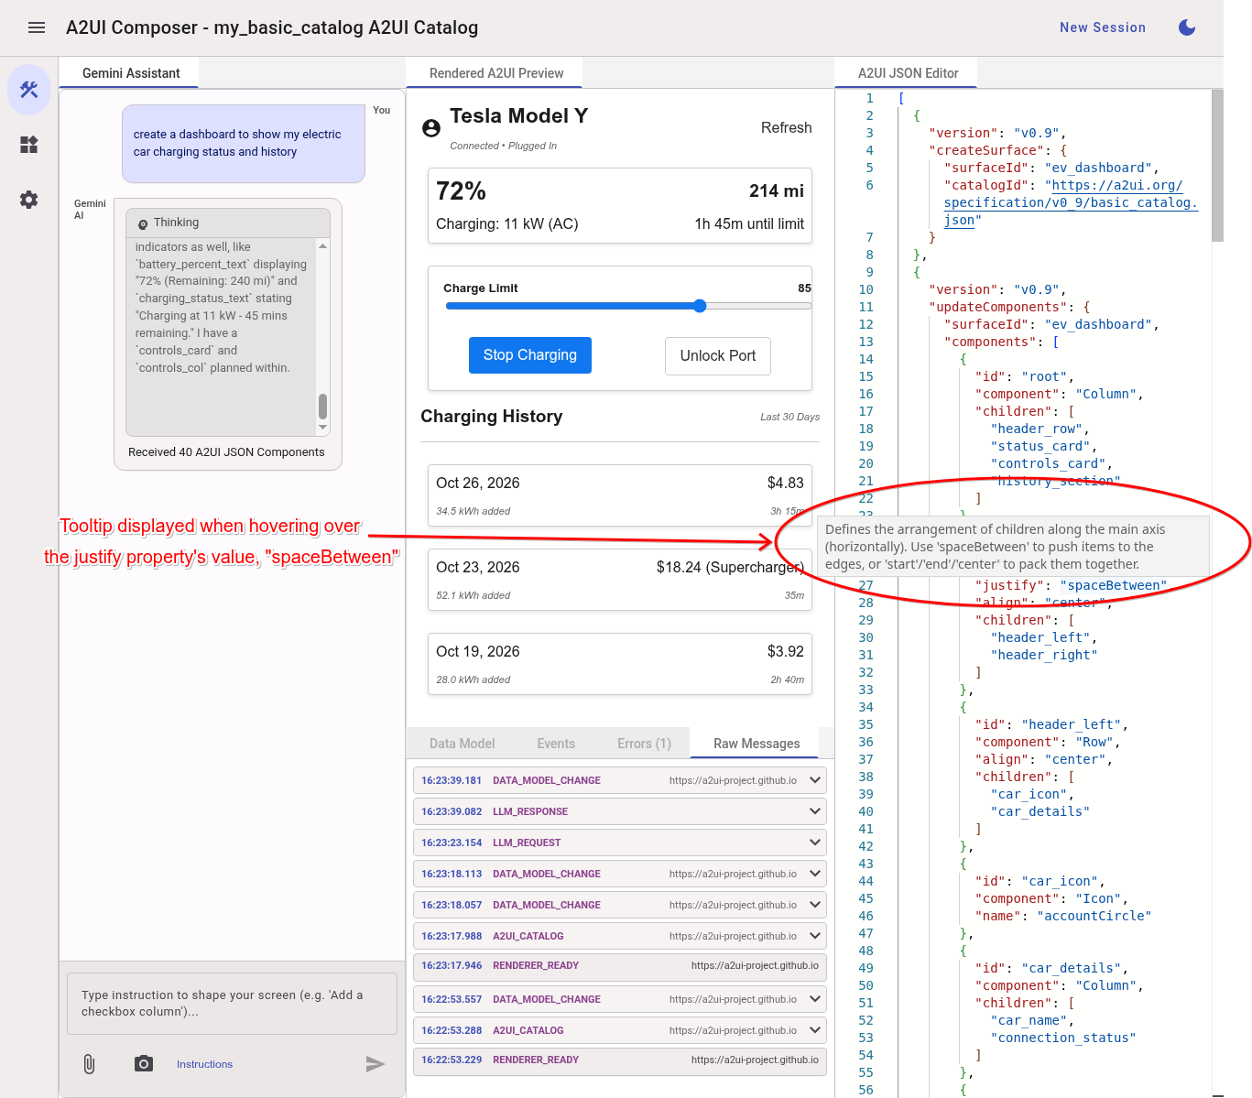Click the Thinking panel scrollbar thumb

click(322, 406)
